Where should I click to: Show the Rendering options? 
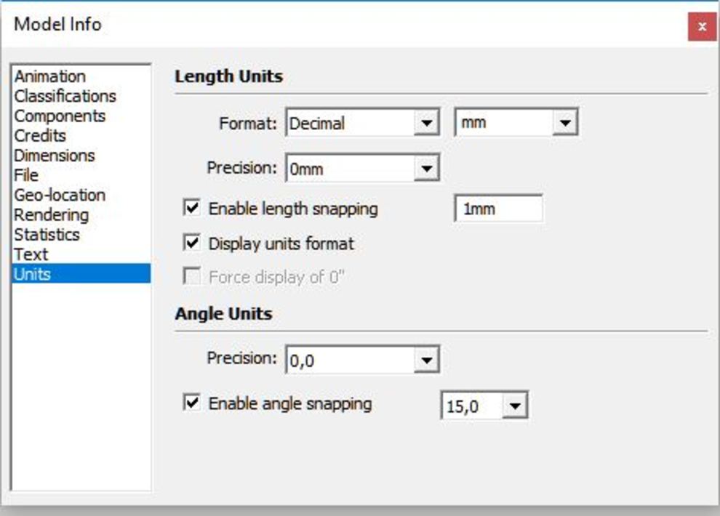(51, 215)
